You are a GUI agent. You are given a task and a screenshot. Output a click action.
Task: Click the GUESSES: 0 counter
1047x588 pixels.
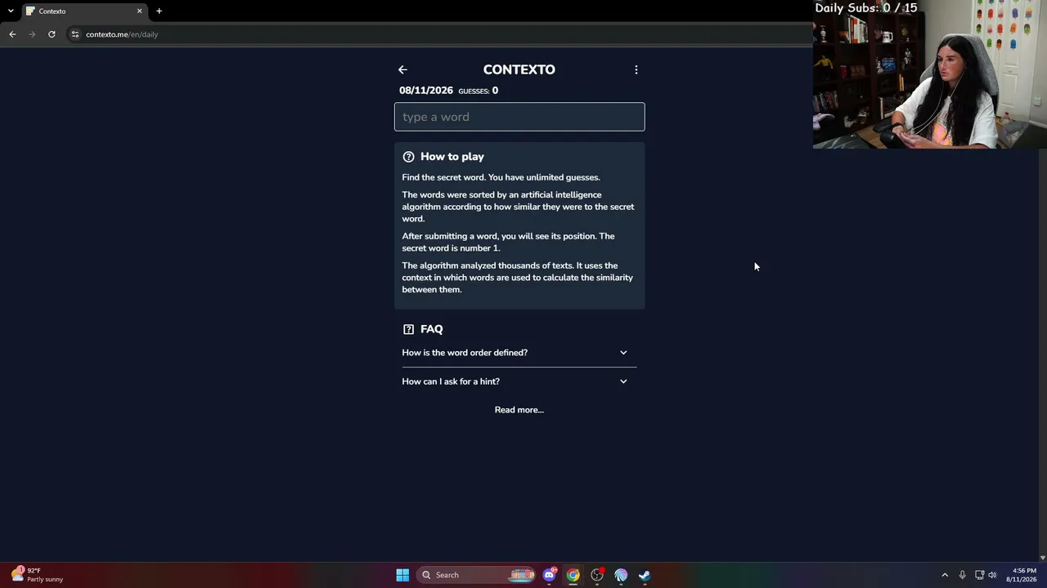(479, 91)
